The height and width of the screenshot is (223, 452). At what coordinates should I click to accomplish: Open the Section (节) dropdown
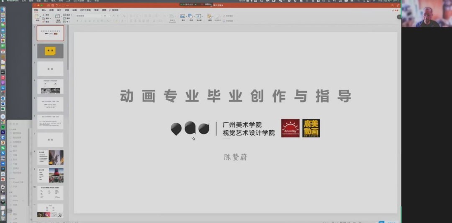tap(67, 22)
